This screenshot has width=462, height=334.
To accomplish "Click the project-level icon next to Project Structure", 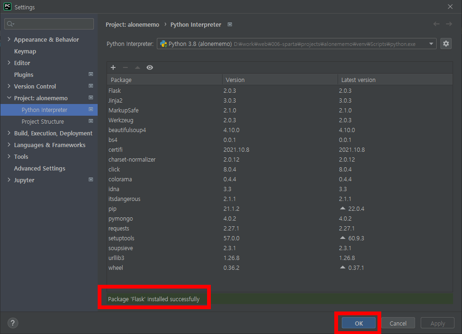I will tap(91, 121).
